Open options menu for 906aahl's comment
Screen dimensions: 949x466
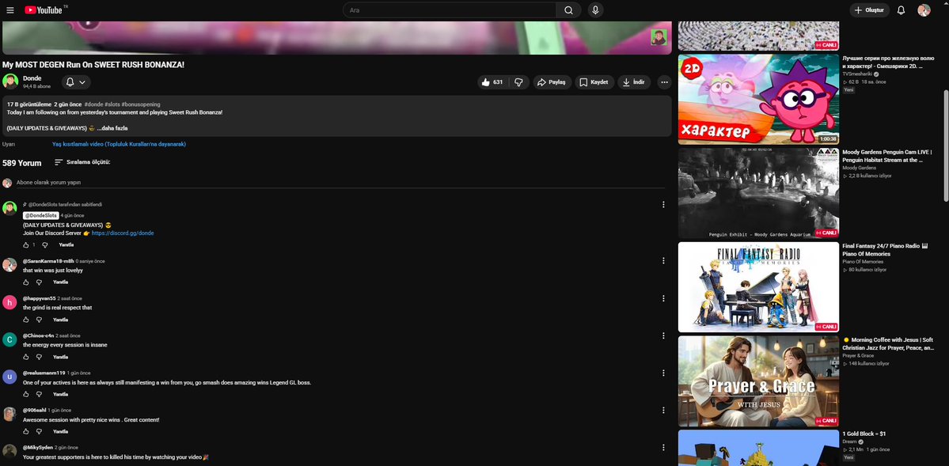tap(663, 410)
